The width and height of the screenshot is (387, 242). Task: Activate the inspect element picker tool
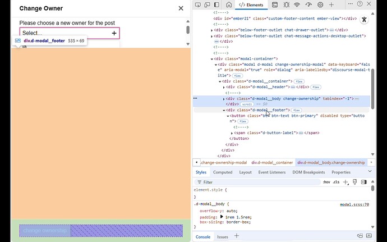(197, 4)
